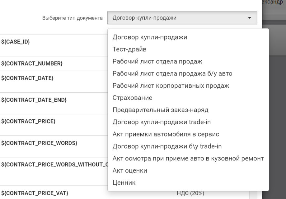Choose 'Договор купли-продажи б\у trade-in'
The height and width of the screenshot is (199, 286).
pos(167,146)
